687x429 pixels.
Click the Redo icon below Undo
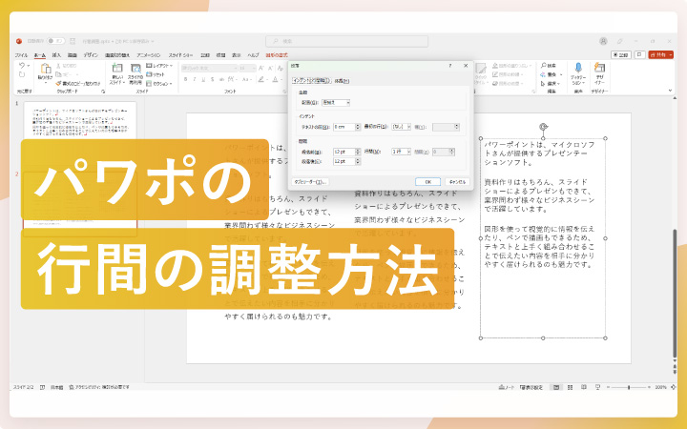(x=22, y=75)
